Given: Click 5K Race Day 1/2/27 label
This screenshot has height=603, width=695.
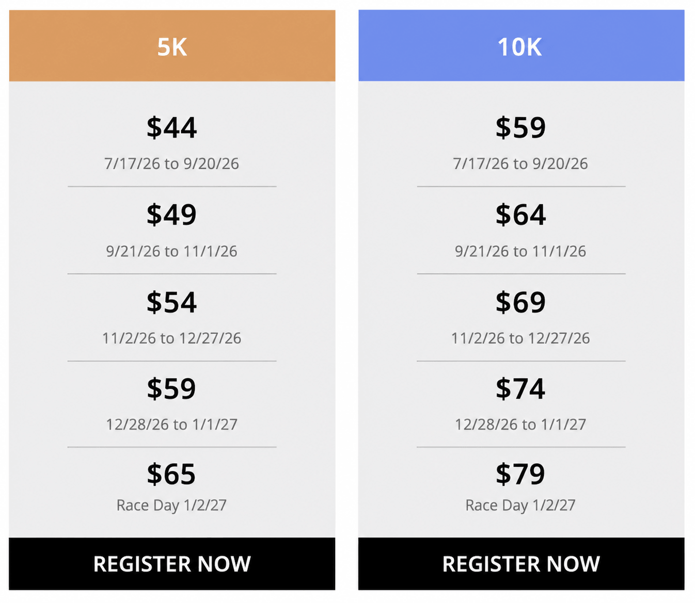Looking at the screenshot, I should coord(172,506).
